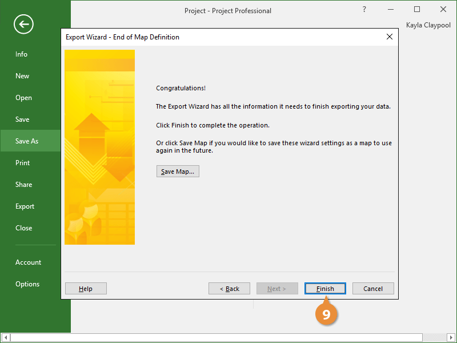The image size is (457, 343).
Task: Click the question mark help icon
Action: point(364,10)
